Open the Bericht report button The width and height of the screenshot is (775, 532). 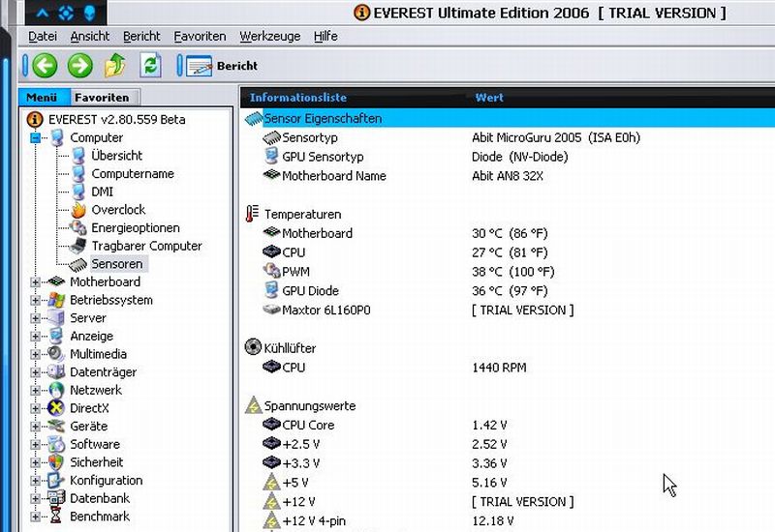coord(223,66)
